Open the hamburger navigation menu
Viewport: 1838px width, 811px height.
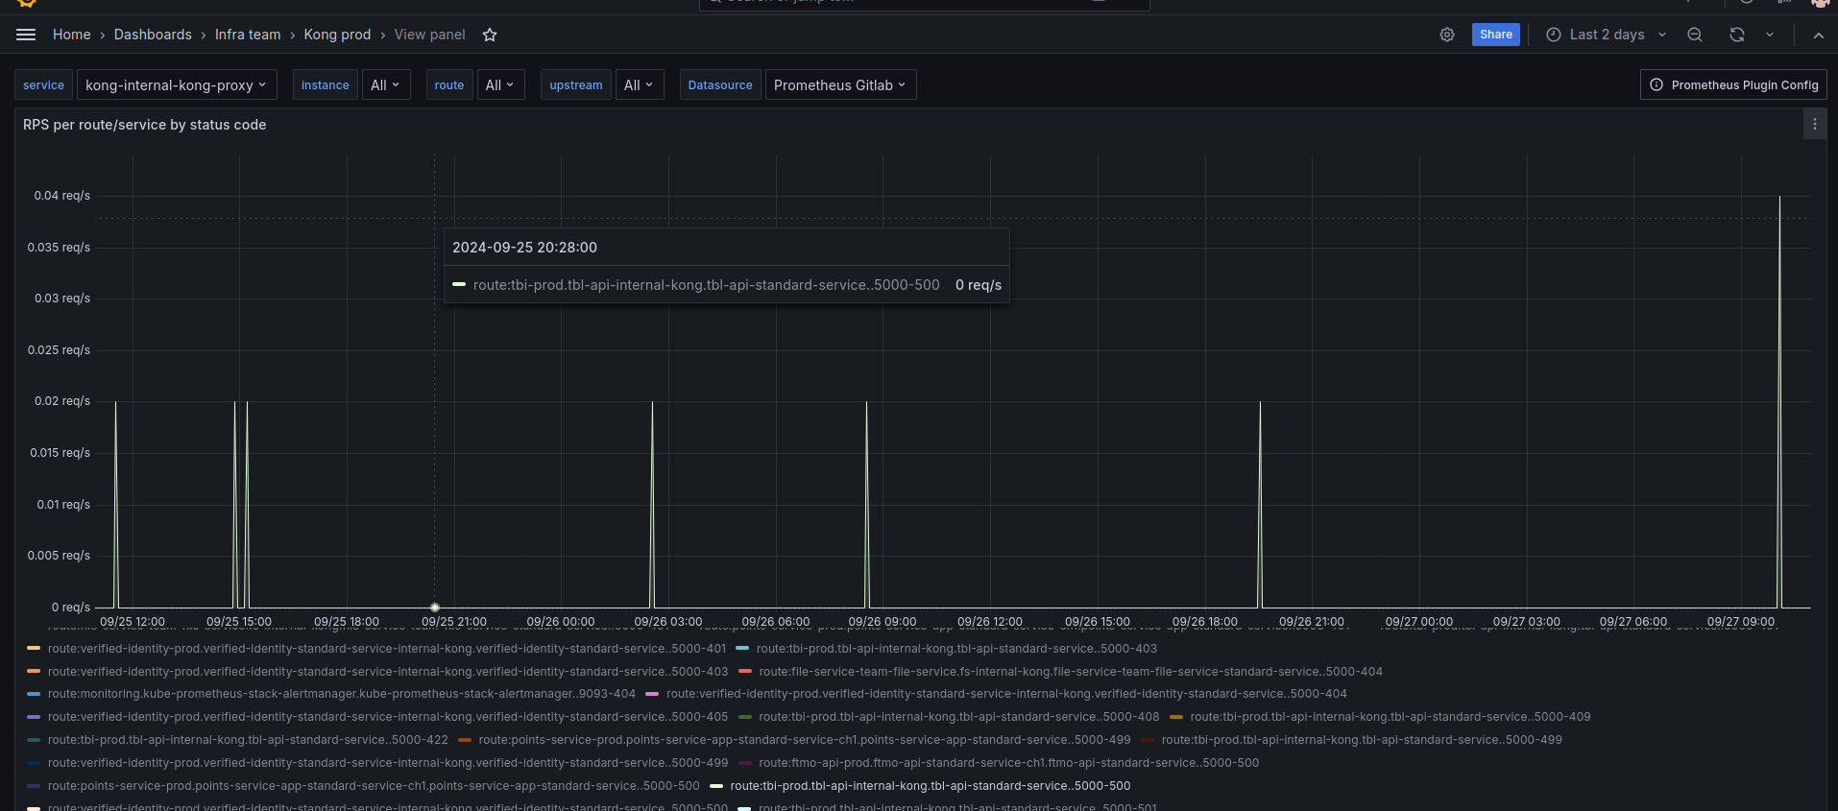(x=26, y=35)
